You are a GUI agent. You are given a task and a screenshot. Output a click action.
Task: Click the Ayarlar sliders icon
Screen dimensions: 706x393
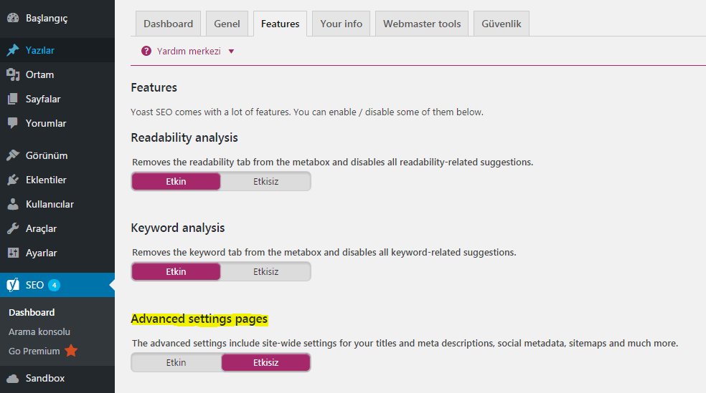[x=13, y=253]
